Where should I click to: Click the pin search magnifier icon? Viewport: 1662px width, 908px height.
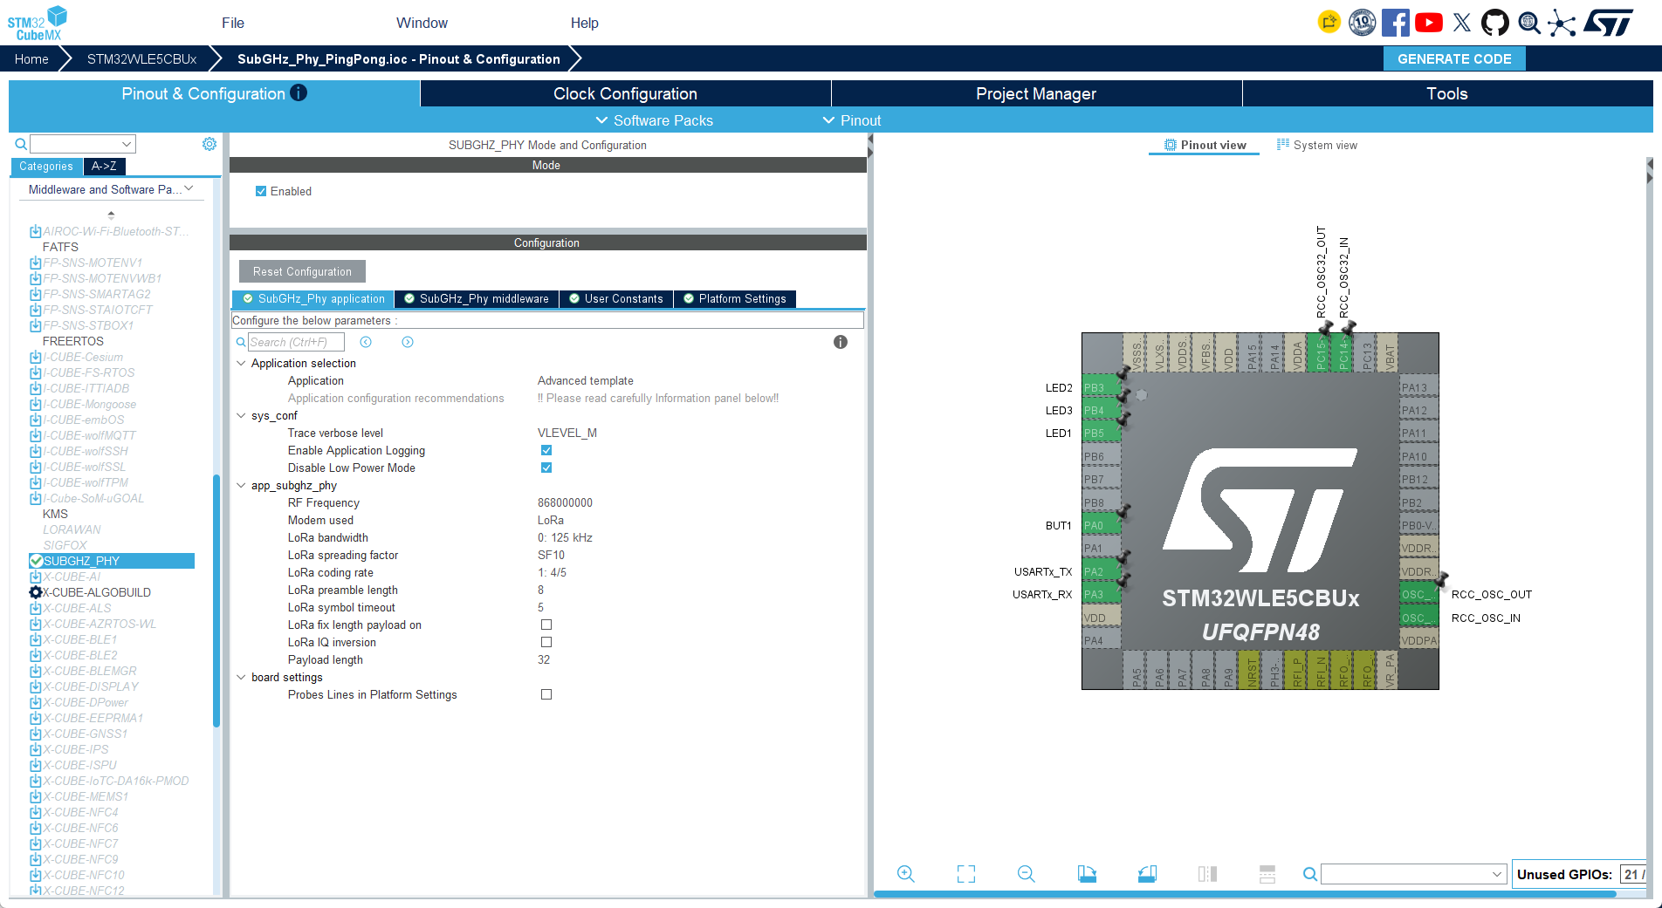(1310, 874)
